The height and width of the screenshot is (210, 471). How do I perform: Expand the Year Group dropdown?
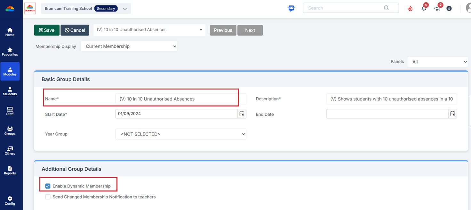point(180,134)
